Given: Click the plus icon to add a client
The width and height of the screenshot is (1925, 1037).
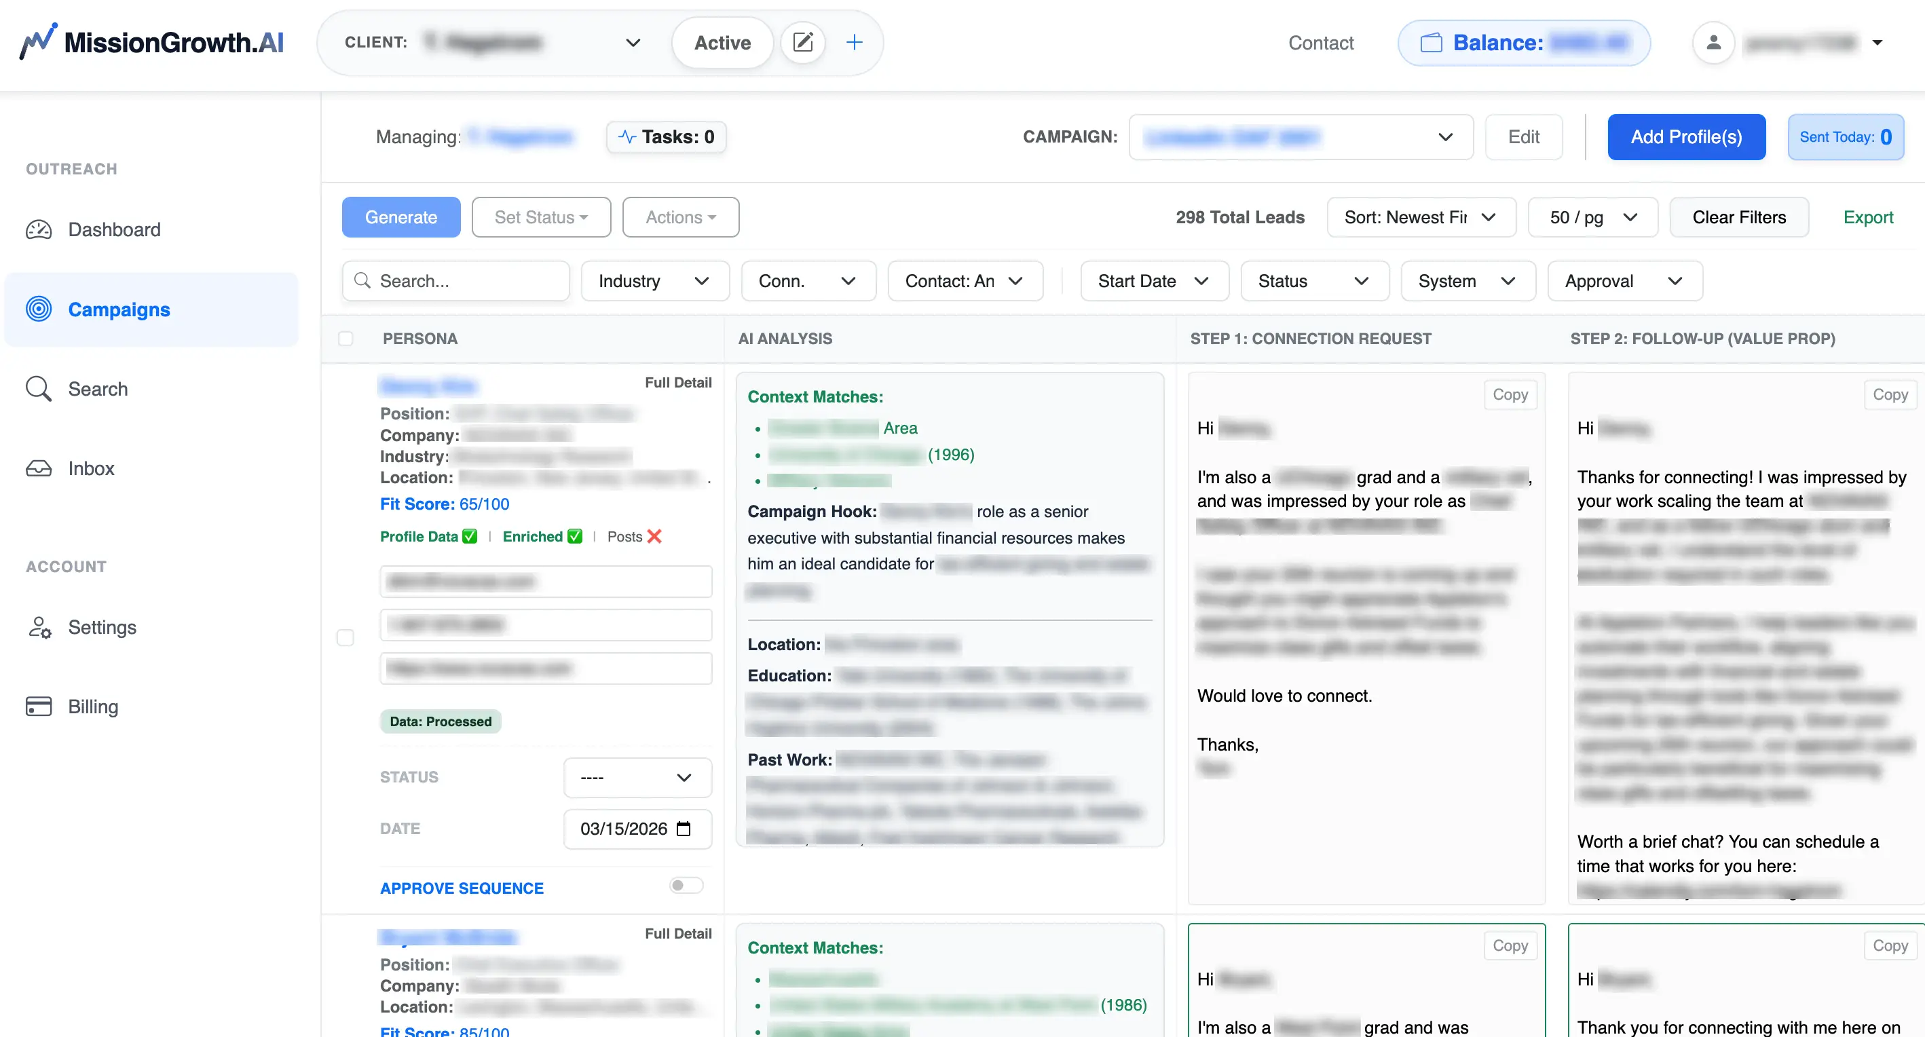Looking at the screenshot, I should 853,42.
